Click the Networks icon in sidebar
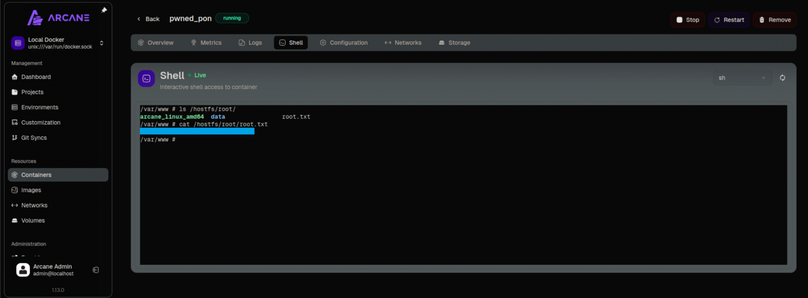Screen dimensions: 808x298 [15, 205]
